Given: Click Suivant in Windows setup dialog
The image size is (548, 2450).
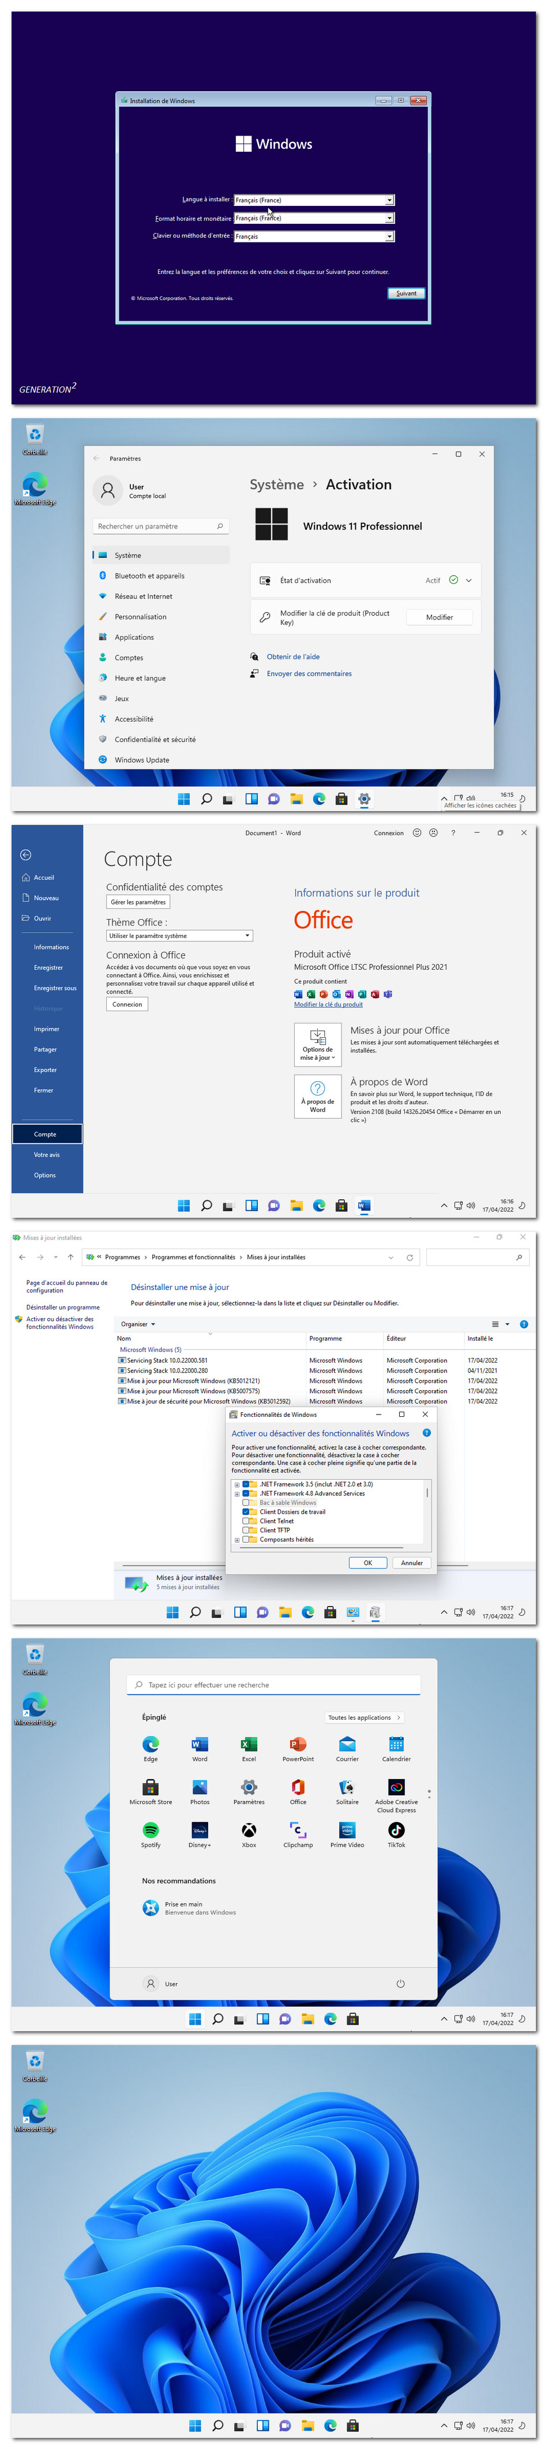Looking at the screenshot, I should click(406, 293).
